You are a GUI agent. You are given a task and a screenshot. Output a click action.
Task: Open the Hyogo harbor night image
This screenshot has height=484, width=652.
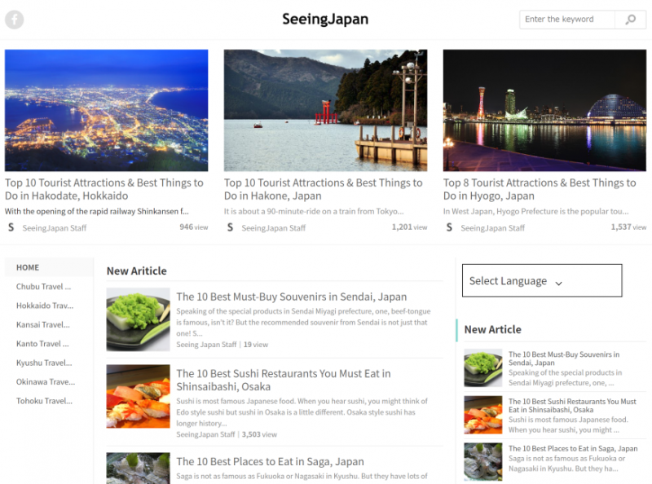coord(544,110)
